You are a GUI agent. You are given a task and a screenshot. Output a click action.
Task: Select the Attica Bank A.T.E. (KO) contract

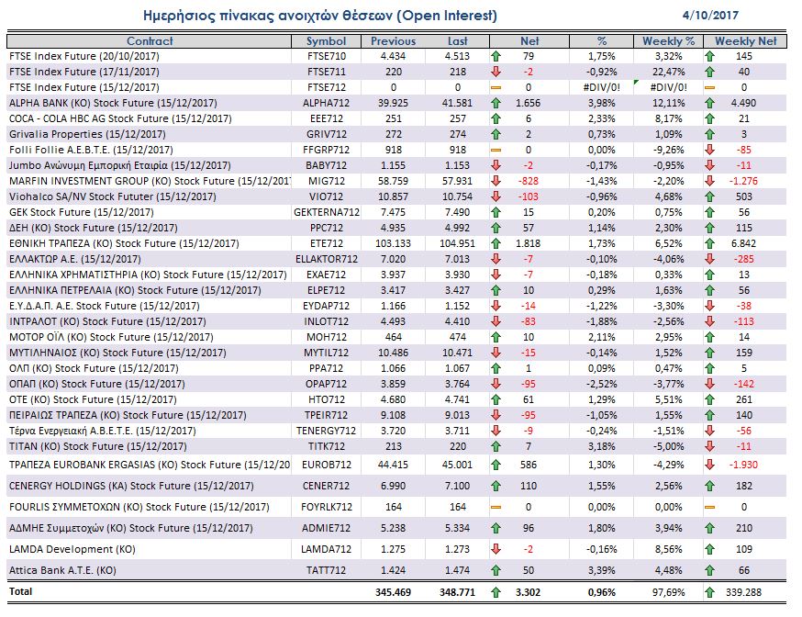tap(62, 570)
